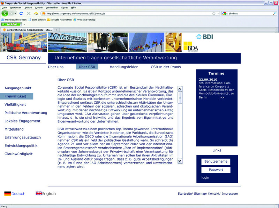Click the stop loading X icon
This screenshot has height=208, width=279.
(x=28, y=13)
